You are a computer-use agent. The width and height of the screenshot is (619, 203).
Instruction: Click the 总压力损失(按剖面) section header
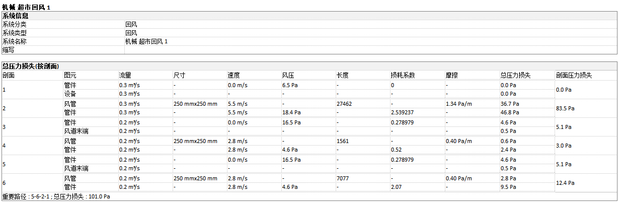coord(31,66)
